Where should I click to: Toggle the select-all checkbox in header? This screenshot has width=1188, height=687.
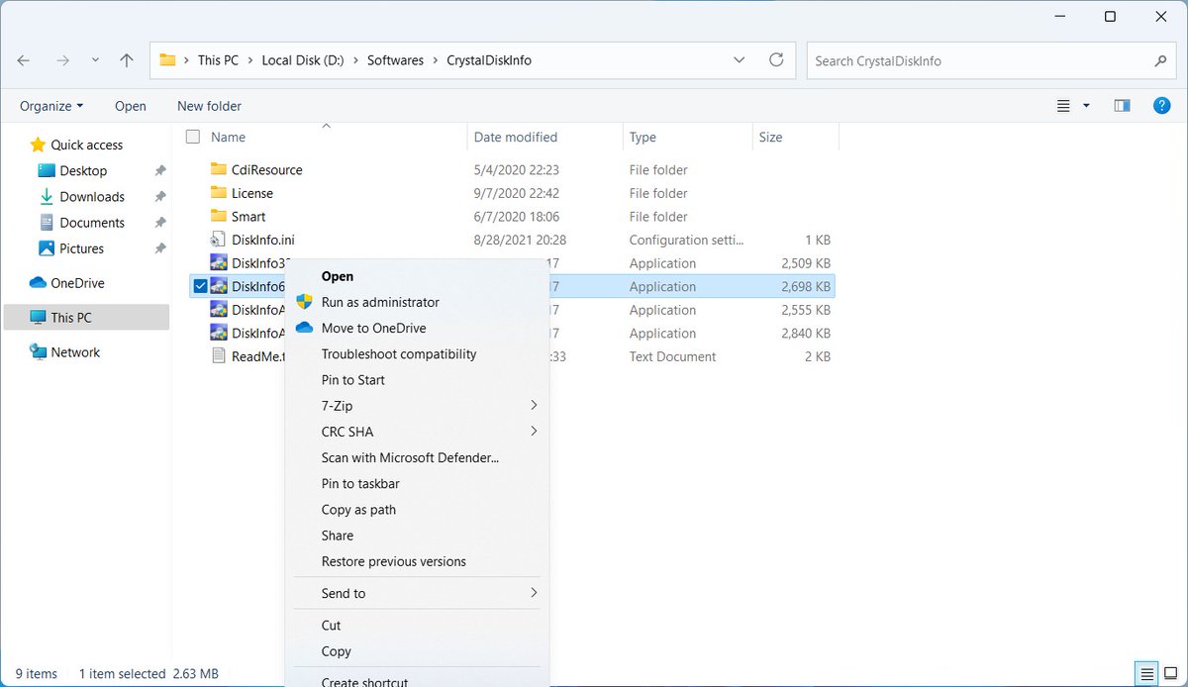pyautogui.click(x=193, y=137)
